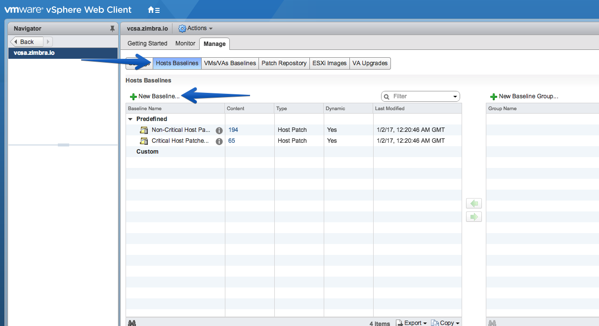Viewport: 599px width, 326px height.
Task: Open the Hosts Baselines tab
Action: point(177,63)
